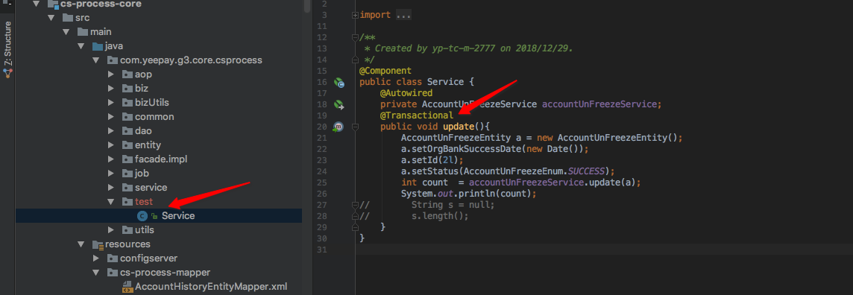Expand the facade.impl package arrow

click(x=110, y=159)
